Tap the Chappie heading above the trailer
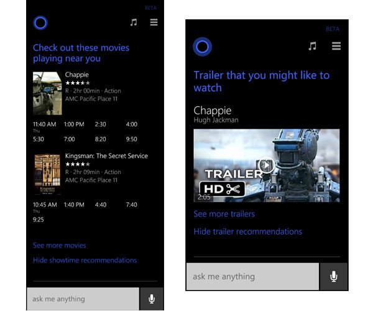Image resolution: width=373 pixels, height=311 pixels. [x=213, y=111]
